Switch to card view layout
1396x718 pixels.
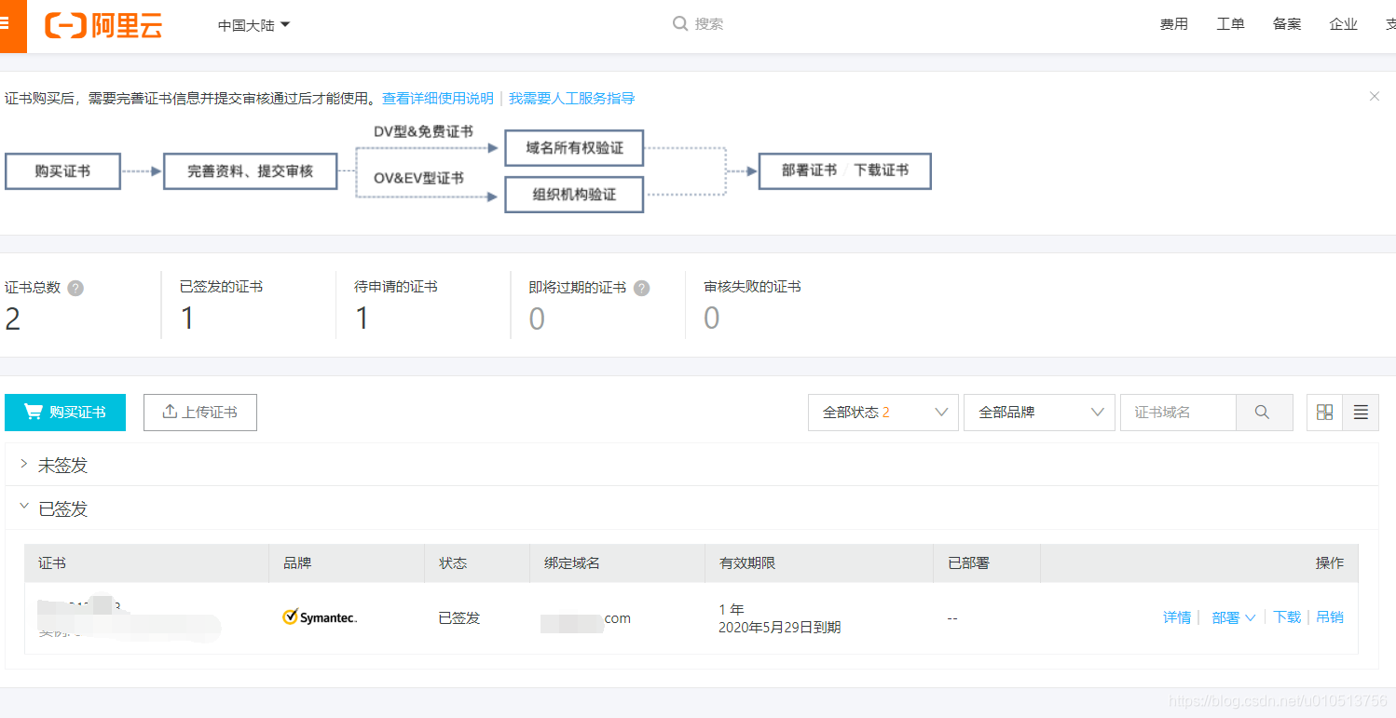(x=1324, y=412)
